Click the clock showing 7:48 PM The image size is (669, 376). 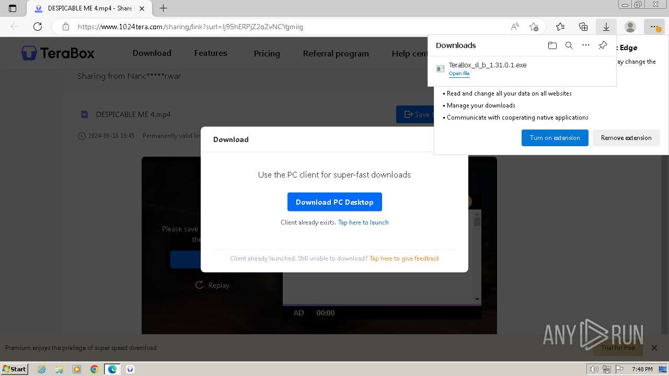pos(642,369)
